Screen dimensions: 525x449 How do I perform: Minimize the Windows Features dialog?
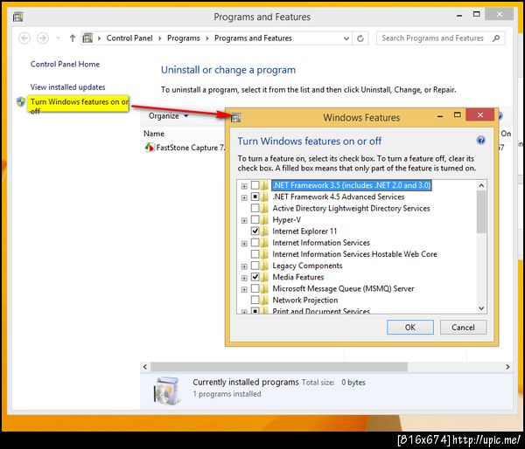click(x=440, y=116)
